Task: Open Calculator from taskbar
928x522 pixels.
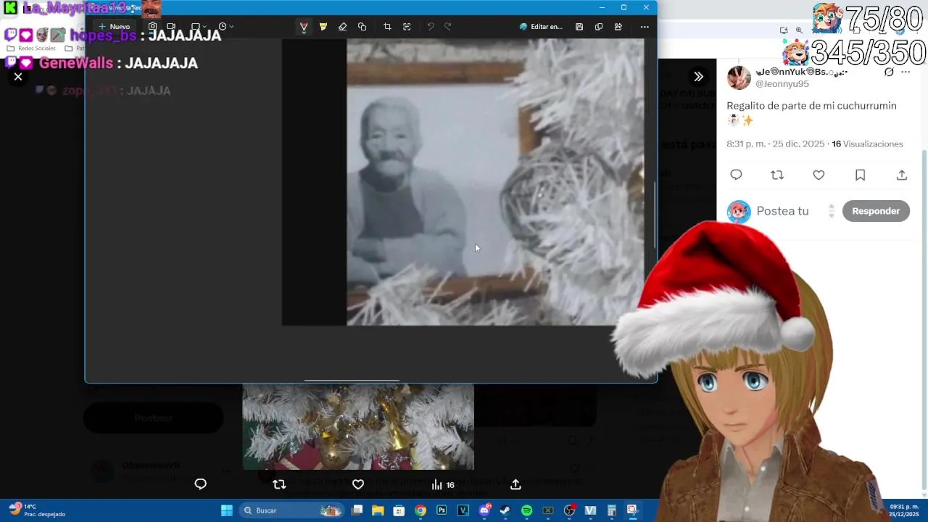Action: (x=612, y=510)
